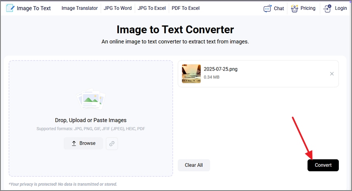This screenshot has height=191, width=352.
Task: Click the Login link
Action: [341, 8]
